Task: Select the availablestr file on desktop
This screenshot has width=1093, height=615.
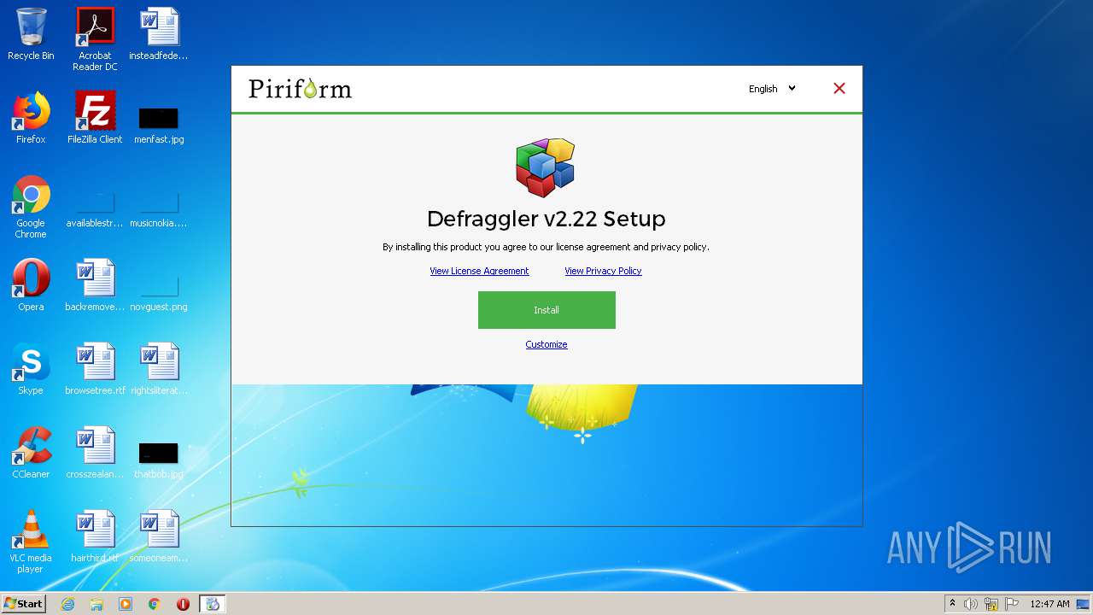Action: 95,210
